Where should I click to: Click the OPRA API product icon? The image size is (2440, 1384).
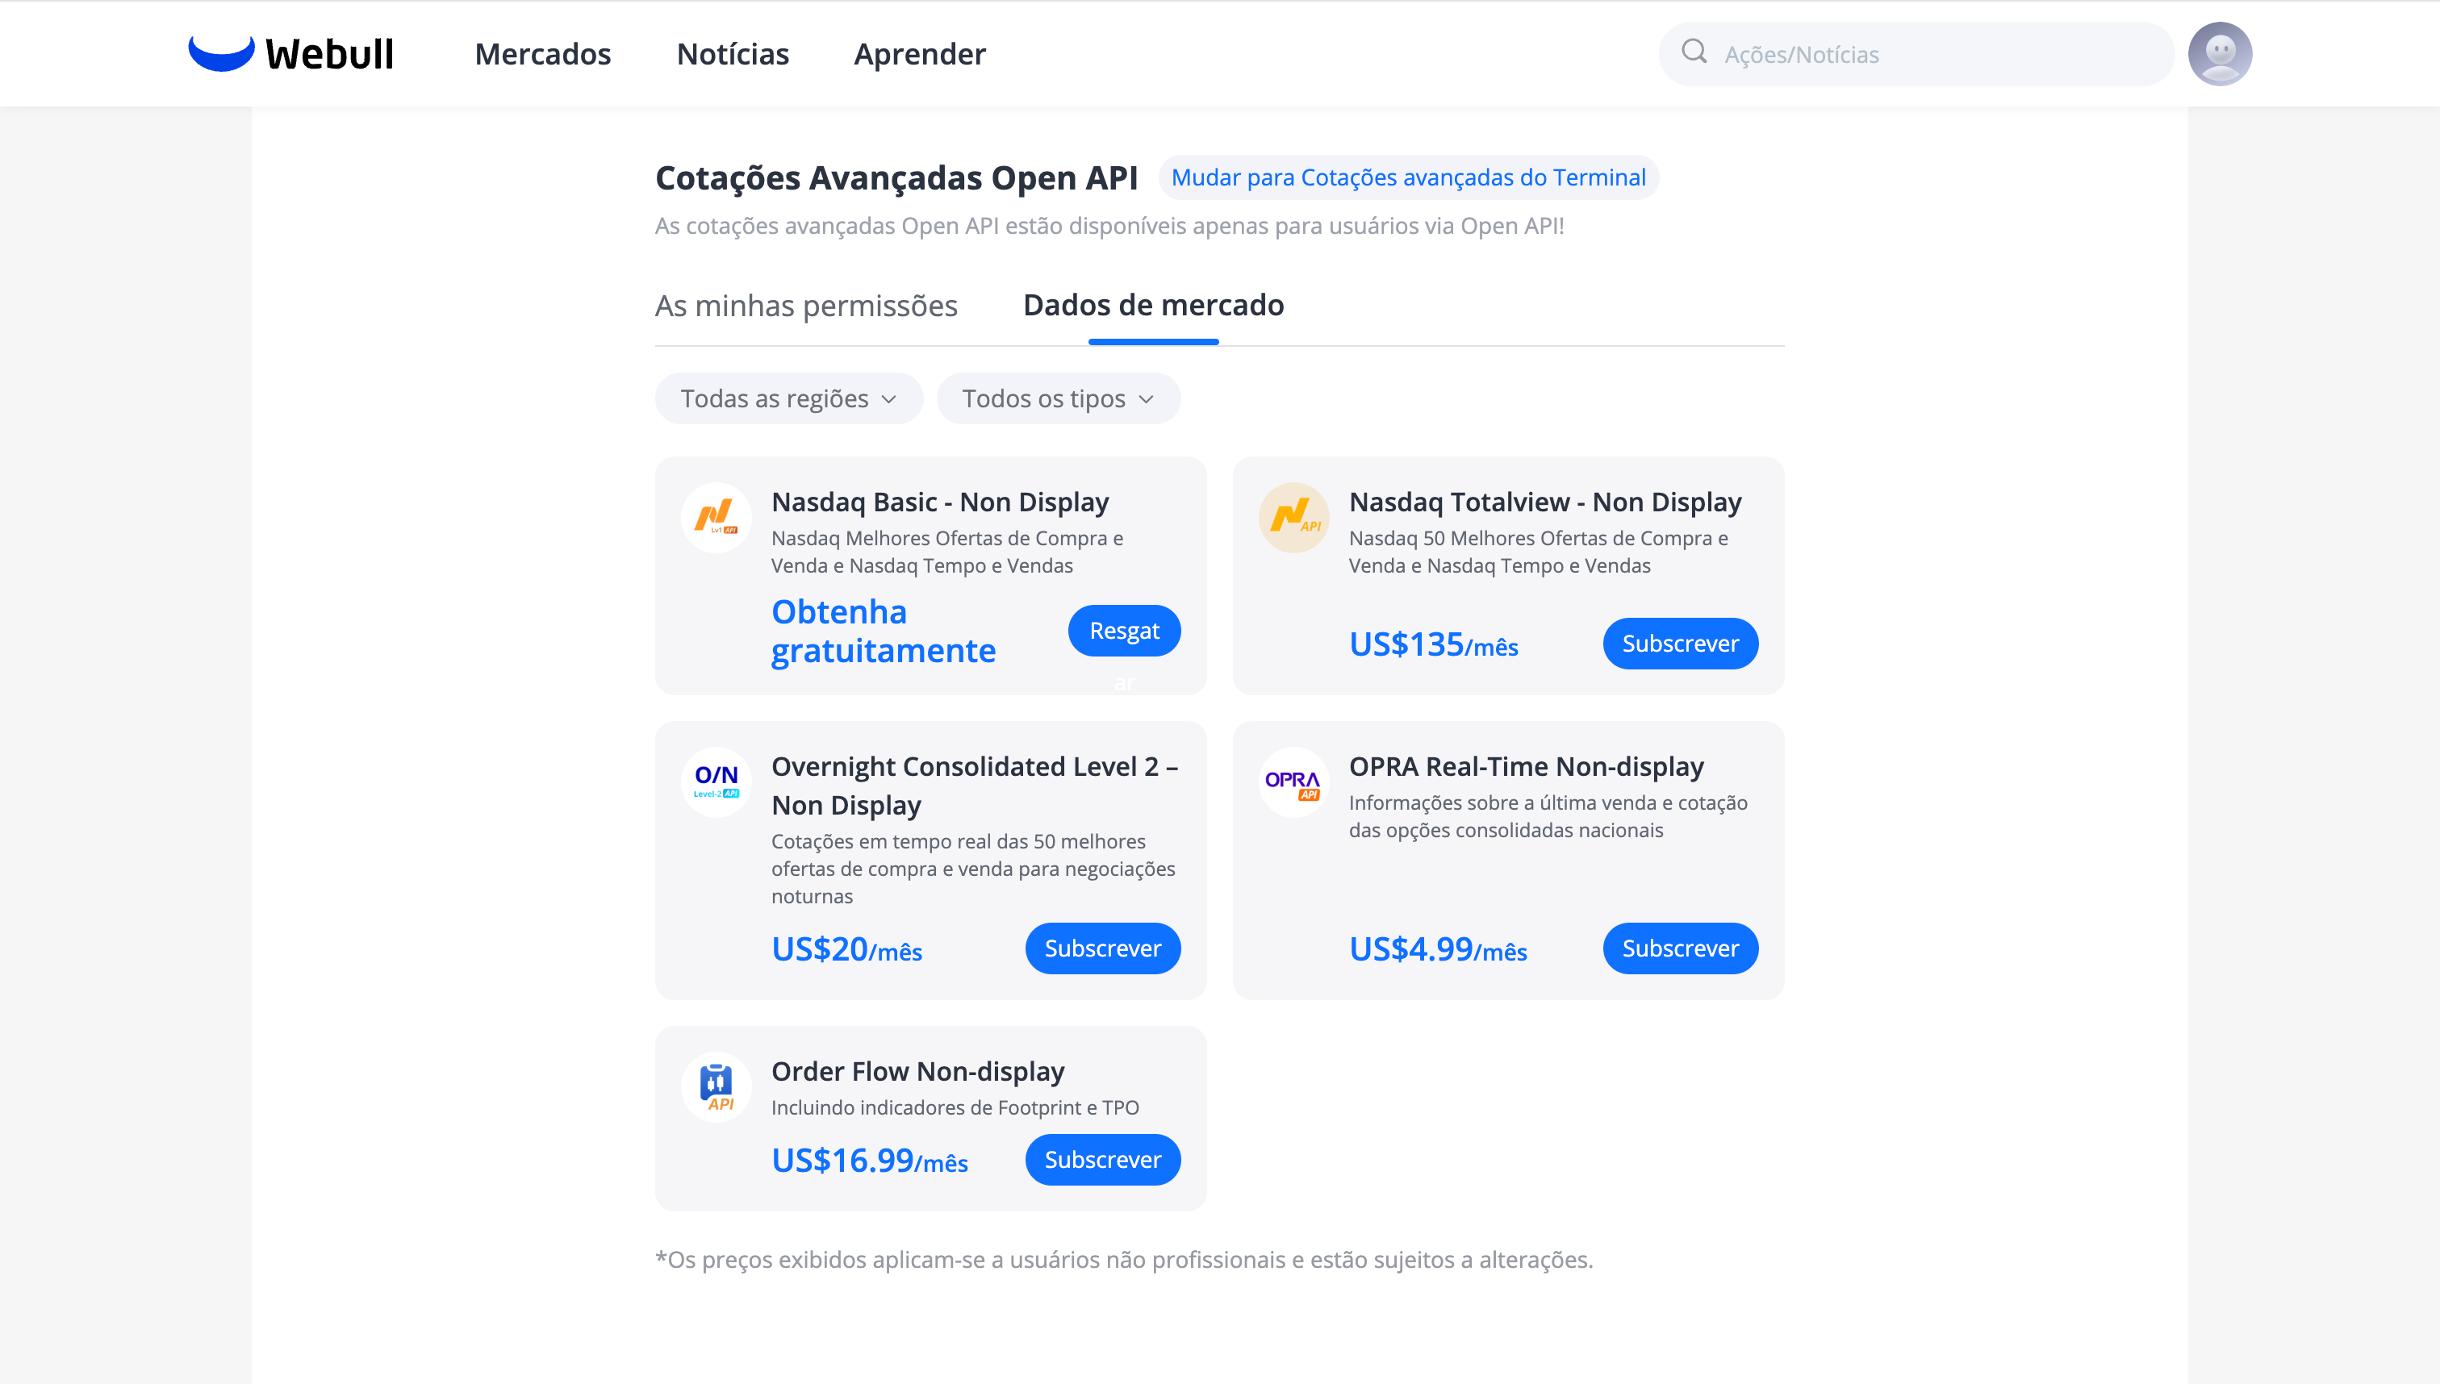(1294, 782)
